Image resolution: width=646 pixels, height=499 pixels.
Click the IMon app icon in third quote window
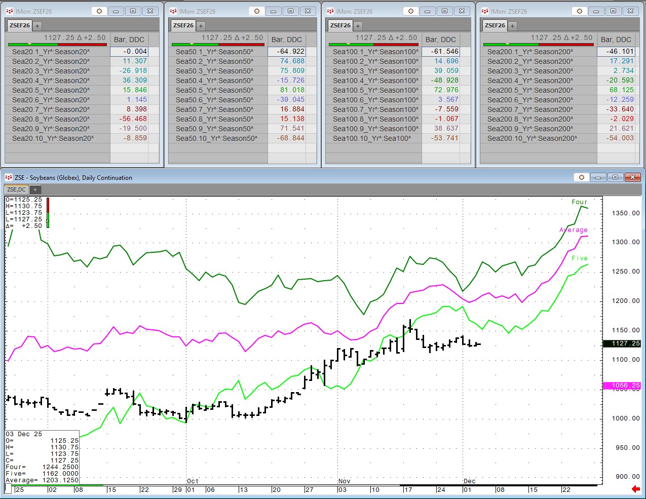coord(329,10)
